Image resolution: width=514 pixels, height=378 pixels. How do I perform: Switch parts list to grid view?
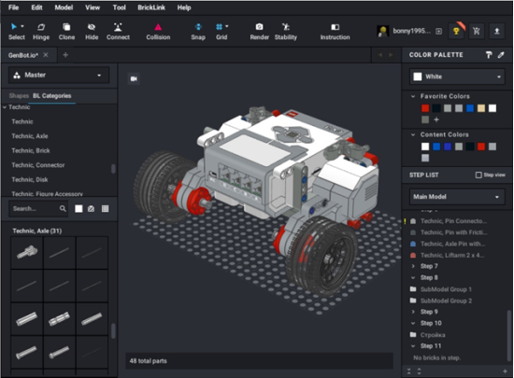[105, 208]
